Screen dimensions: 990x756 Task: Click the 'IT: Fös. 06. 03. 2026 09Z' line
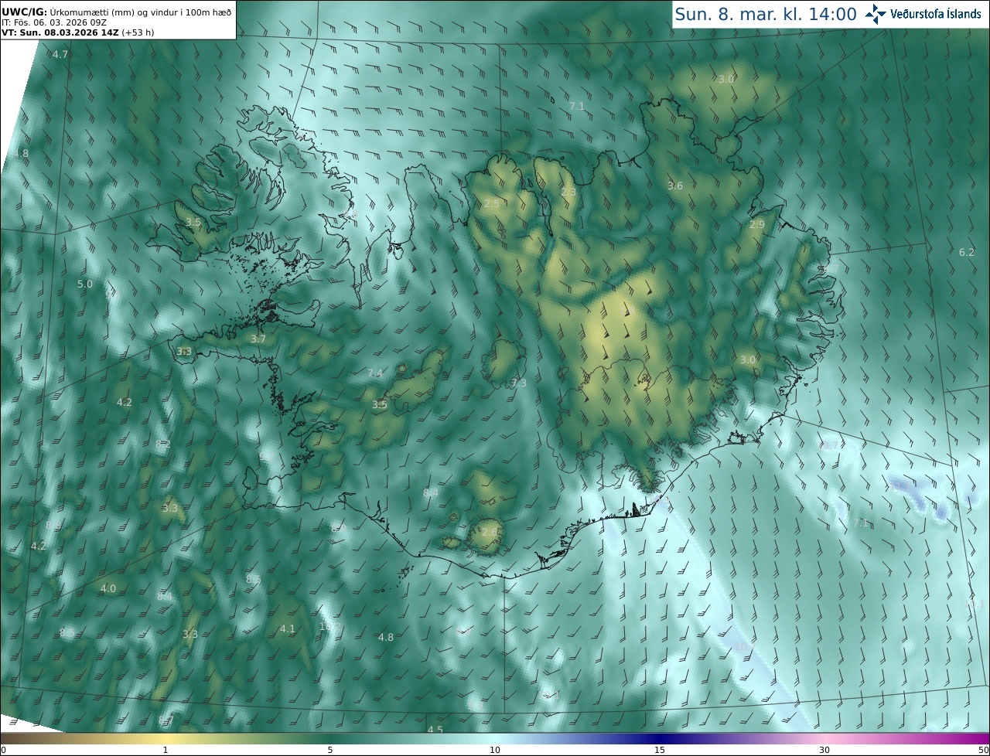[54, 22]
